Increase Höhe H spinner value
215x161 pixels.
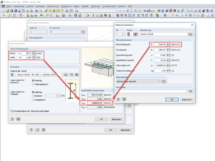33,57
